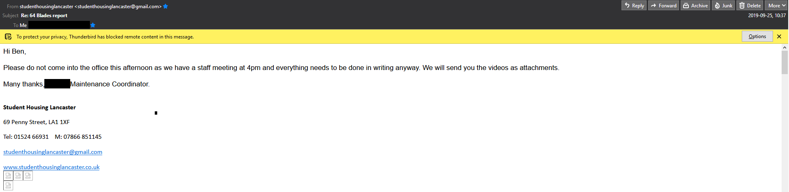Forward this email message
Viewport: 789px width, 192px height.
click(663, 6)
